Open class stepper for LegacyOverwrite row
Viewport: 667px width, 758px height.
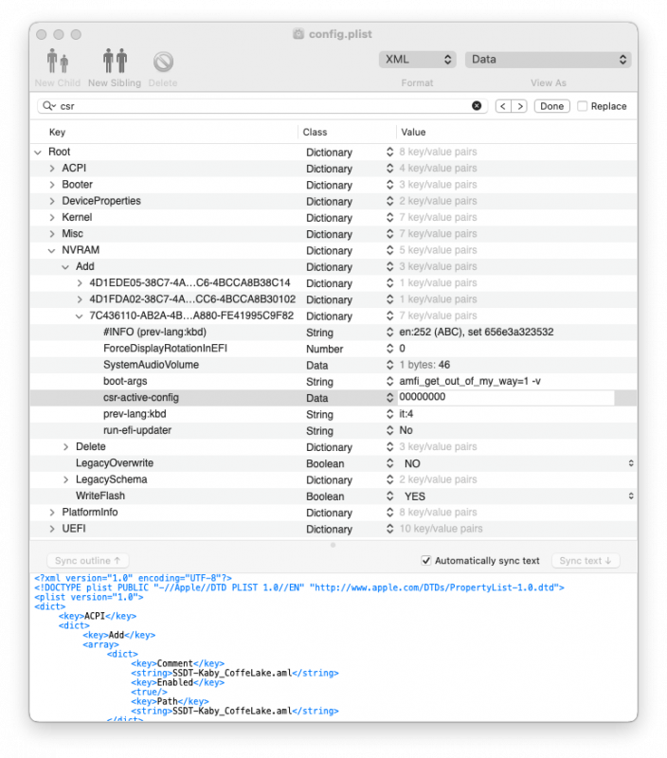390,463
